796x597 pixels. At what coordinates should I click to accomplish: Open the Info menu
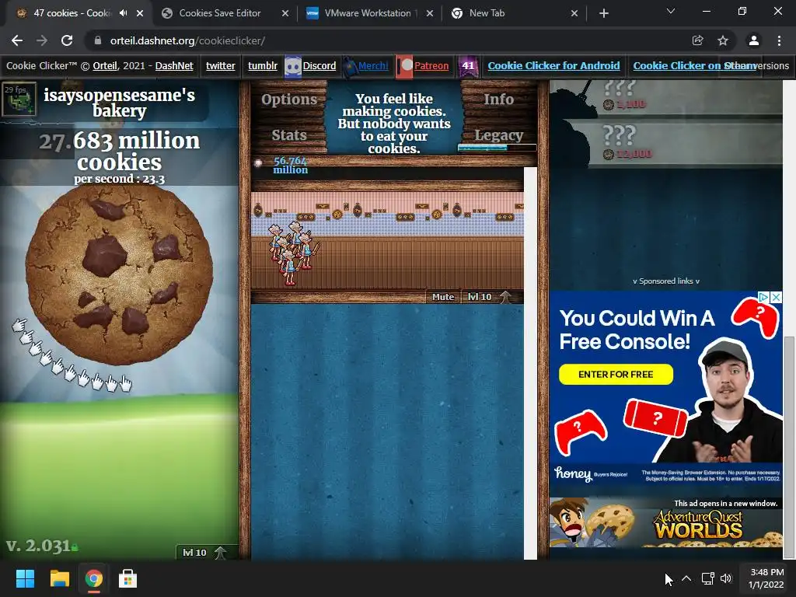498,99
